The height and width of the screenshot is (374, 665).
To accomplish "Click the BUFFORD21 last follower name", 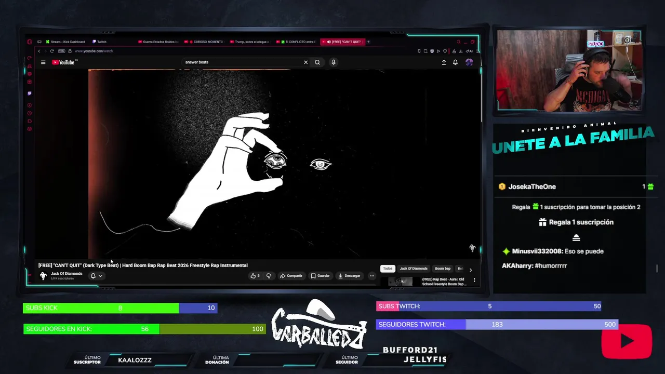I will pyautogui.click(x=410, y=350).
